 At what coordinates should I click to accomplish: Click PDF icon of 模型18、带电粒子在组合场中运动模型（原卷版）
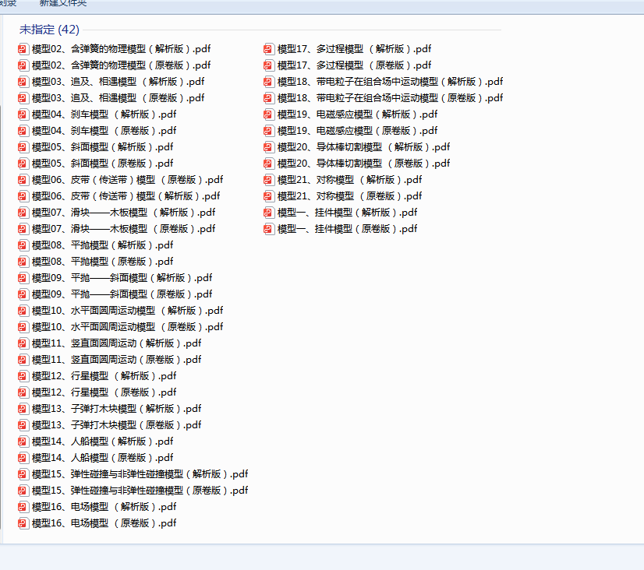coord(269,98)
